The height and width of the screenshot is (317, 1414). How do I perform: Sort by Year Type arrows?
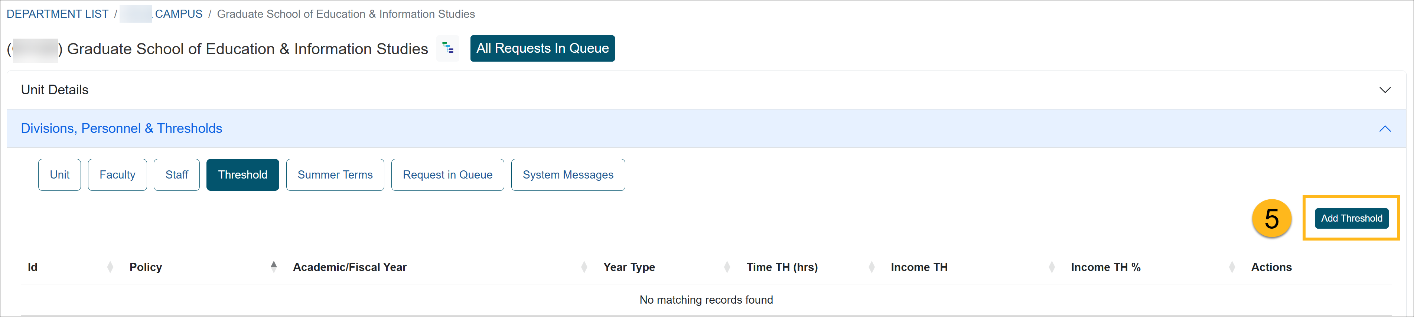pyautogui.click(x=727, y=267)
